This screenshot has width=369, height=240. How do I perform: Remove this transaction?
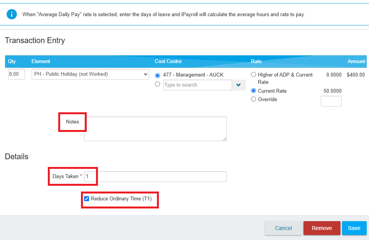[x=322, y=228]
